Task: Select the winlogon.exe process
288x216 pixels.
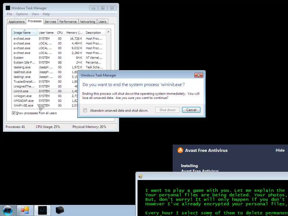Action: click(45, 96)
